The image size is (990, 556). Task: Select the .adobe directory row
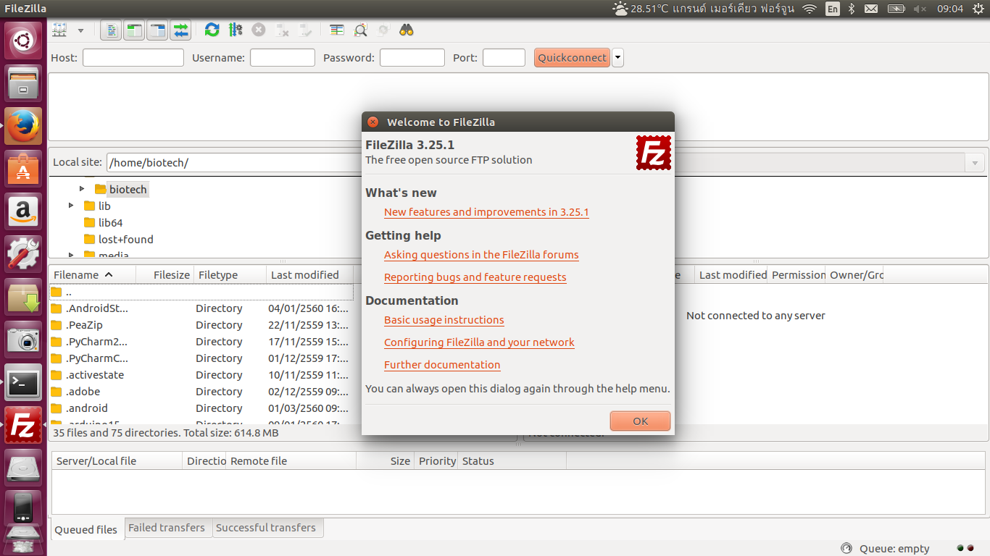pos(201,392)
